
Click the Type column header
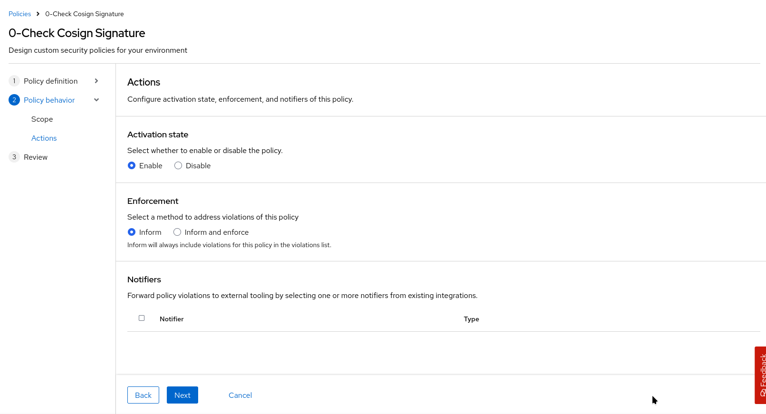pos(471,319)
